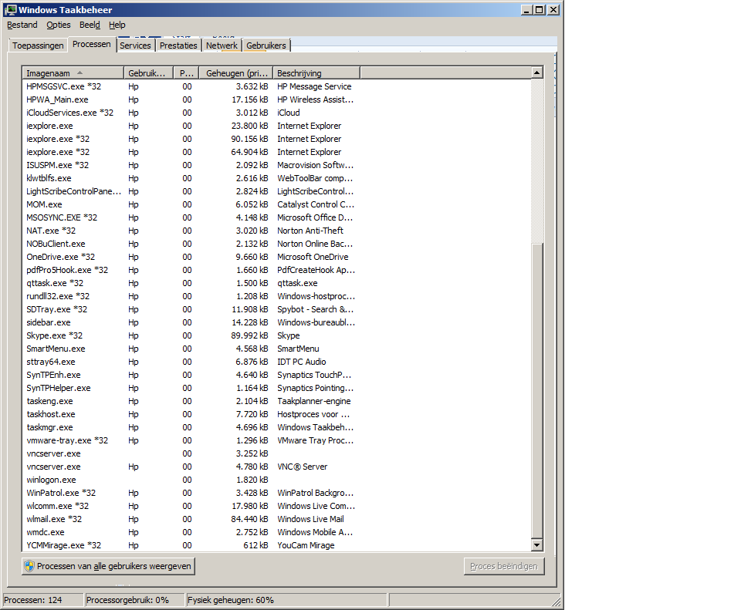Switch to the Gebruikers tab
Viewport: 741px width, 610px height.
(266, 45)
